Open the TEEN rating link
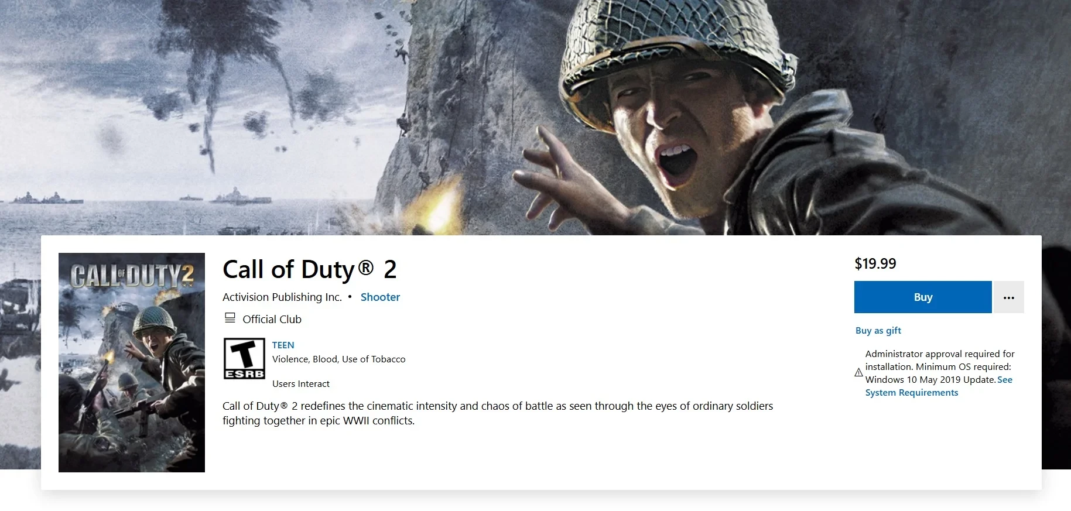This screenshot has width=1071, height=511. (283, 345)
